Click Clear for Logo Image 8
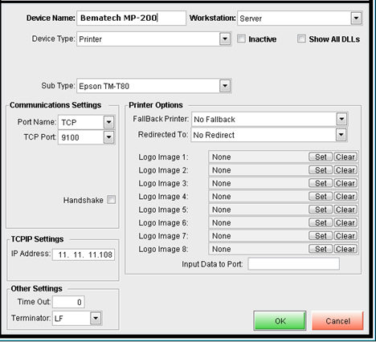The image size is (376, 342). (345, 249)
